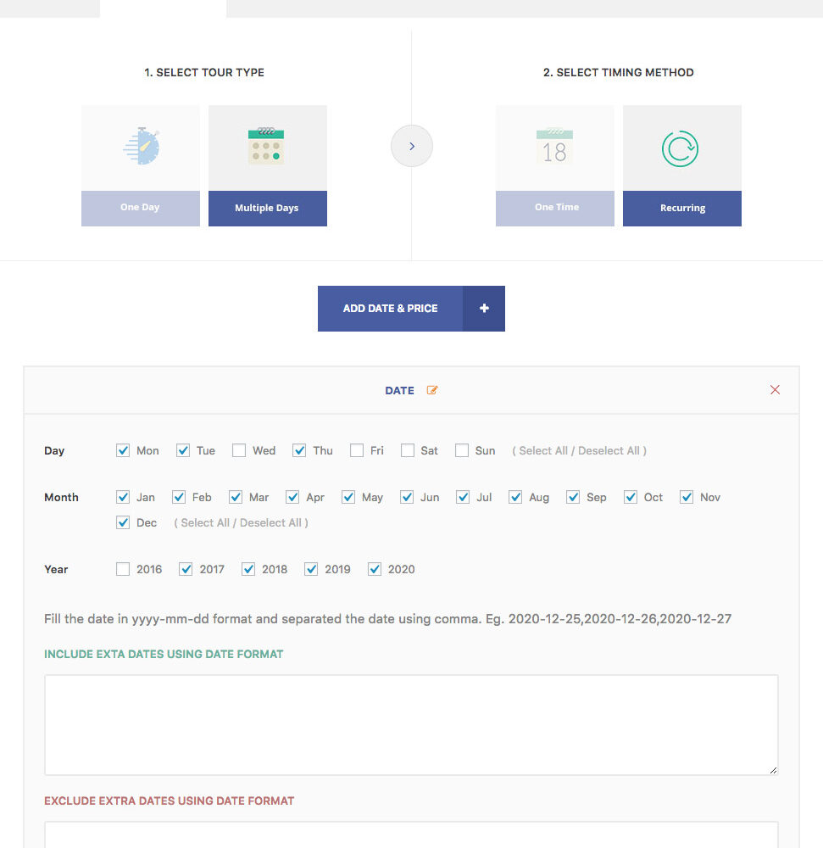Select the Recurring circular arrow icon
This screenshot has width=823, height=848.
(x=681, y=148)
